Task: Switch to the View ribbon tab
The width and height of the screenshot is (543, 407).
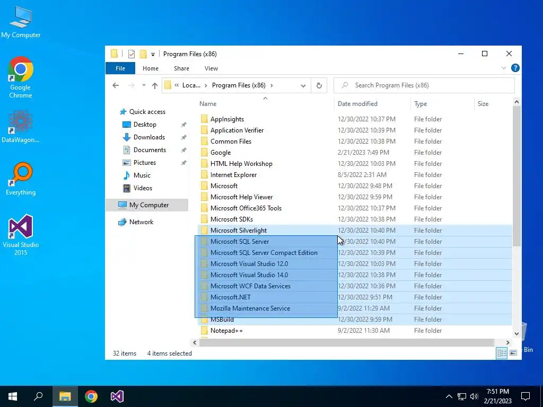Action: [211, 68]
